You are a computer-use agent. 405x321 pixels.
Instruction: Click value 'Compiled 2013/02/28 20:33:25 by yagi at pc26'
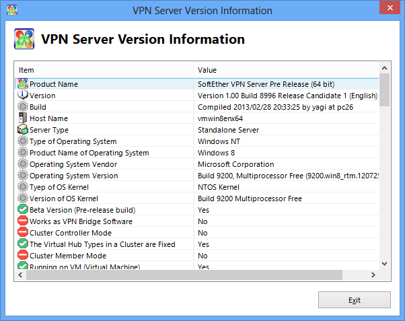(275, 107)
